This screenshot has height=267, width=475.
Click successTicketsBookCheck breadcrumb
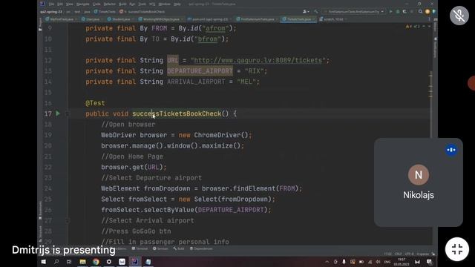point(142,12)
